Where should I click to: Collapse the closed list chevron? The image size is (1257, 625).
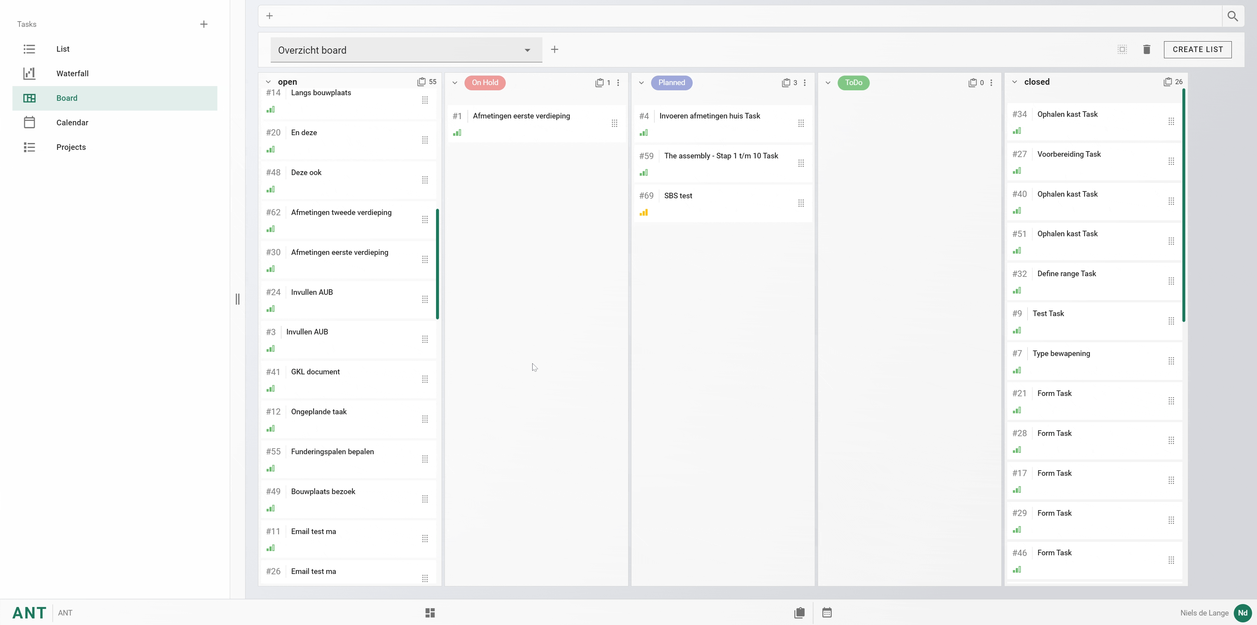[x=1014, y=82]
